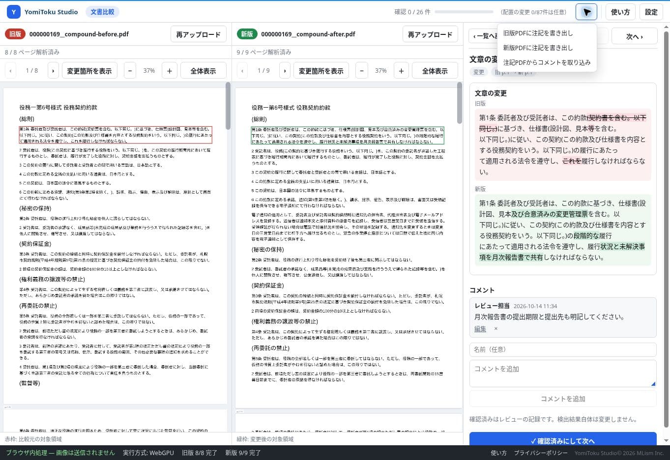Screen dimensions: 670x460
Task: Click the 変更 tag chip
Action: (x=479, y=72)
